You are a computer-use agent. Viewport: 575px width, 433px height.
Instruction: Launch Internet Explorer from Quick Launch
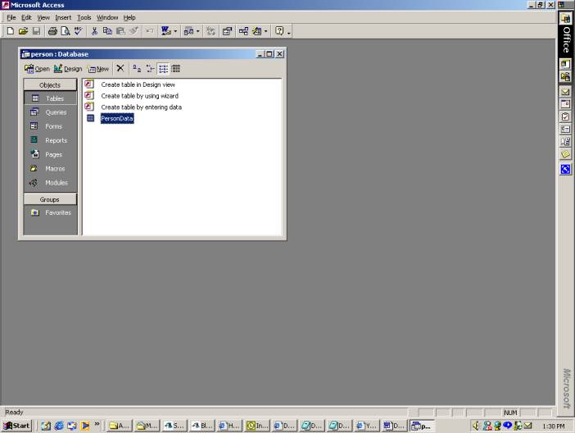click(59, 426)
